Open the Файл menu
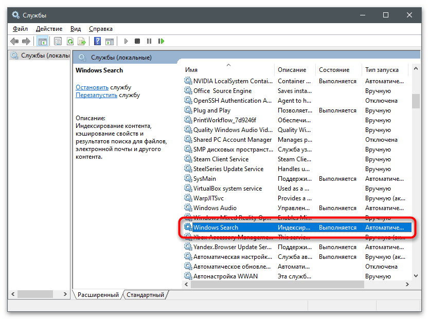The width and height of the screenshot is (429, 319). tap(20, 29)
